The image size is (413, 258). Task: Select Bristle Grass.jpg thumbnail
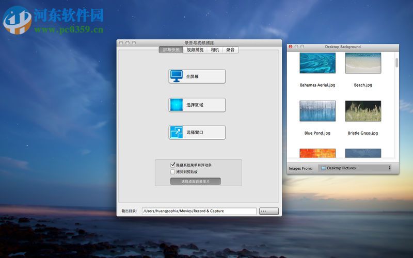[363, 111]
